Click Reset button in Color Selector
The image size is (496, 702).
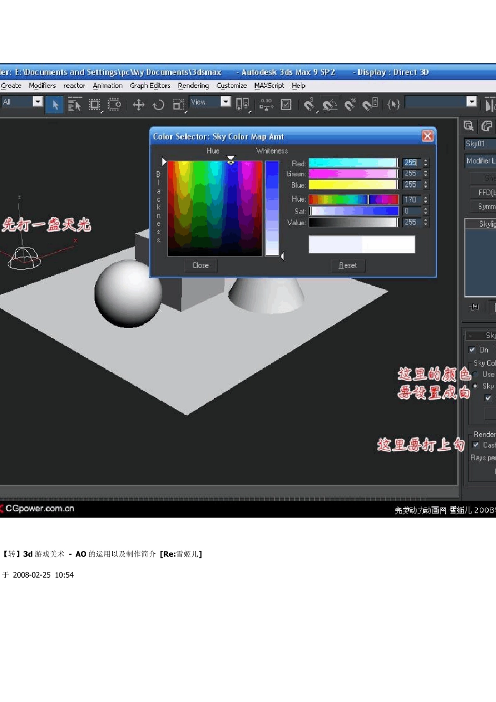tap(348, 265)
